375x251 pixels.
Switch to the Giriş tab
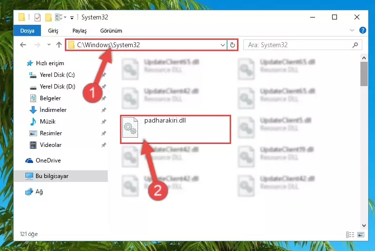(x=53, y=31)
